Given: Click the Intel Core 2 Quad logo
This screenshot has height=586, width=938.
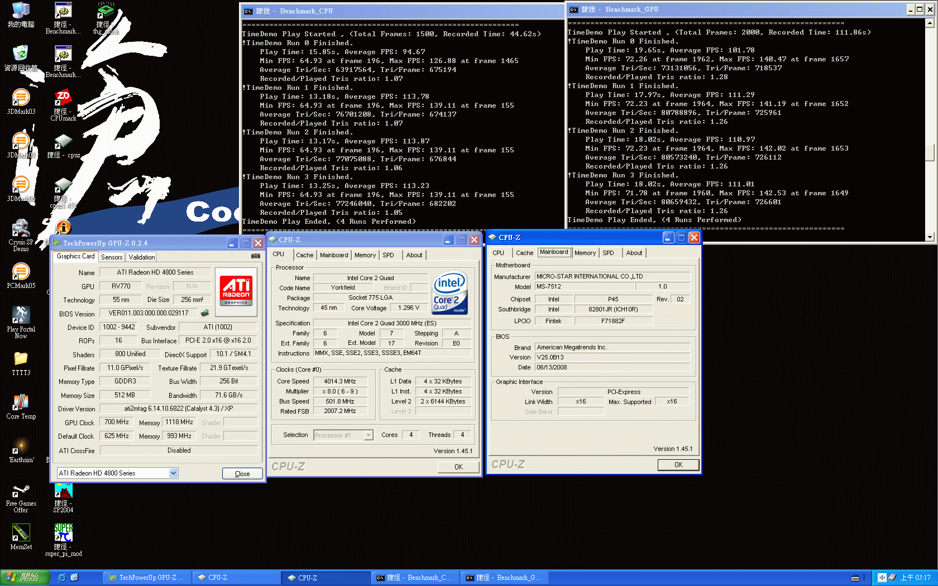Looking at the screenshot, I should (449, 292).
